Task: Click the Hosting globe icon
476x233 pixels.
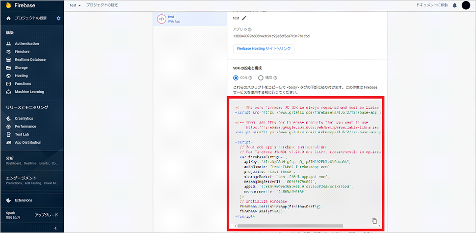Action: [8, 76]
